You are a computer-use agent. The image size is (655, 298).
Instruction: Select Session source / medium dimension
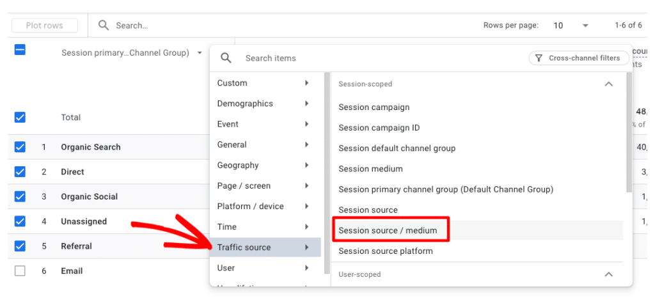[x=388, y=230]
